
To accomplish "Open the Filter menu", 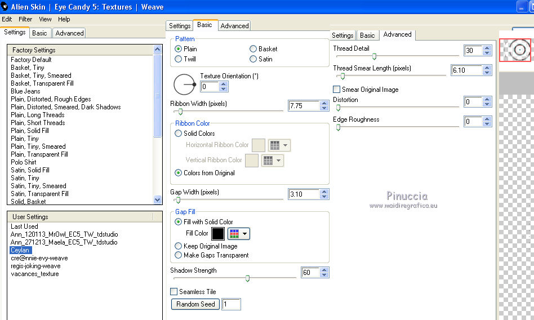I will click(x=25, y=19).
